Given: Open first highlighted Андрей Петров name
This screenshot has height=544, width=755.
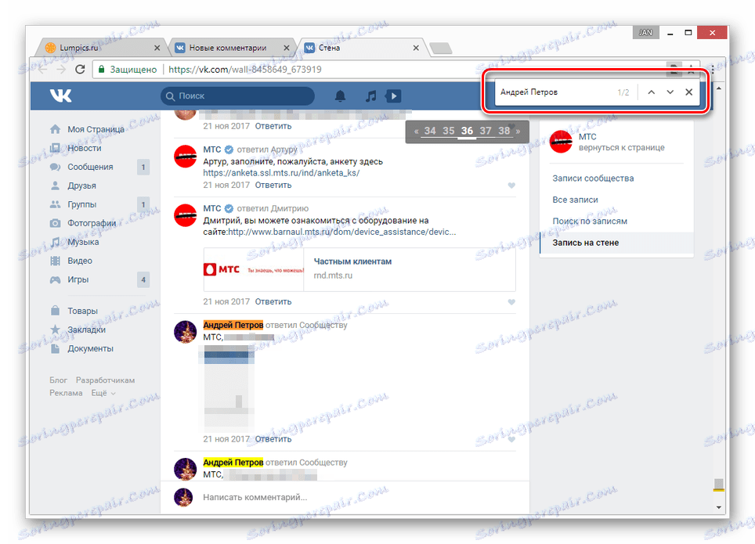Looking at the screenshot, I should pyautogui.click(x=233, y=325).
